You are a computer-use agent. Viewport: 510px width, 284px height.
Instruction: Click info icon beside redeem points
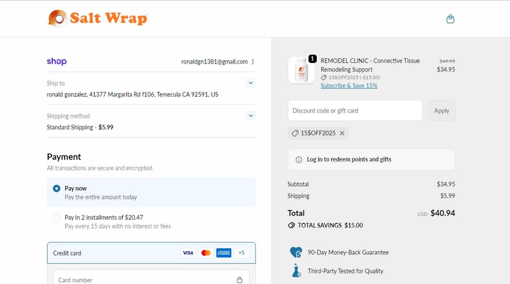299,160
